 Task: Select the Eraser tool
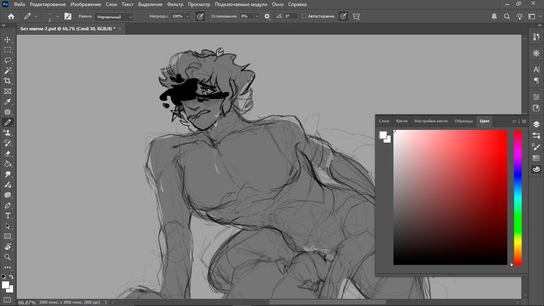[8, 154]
